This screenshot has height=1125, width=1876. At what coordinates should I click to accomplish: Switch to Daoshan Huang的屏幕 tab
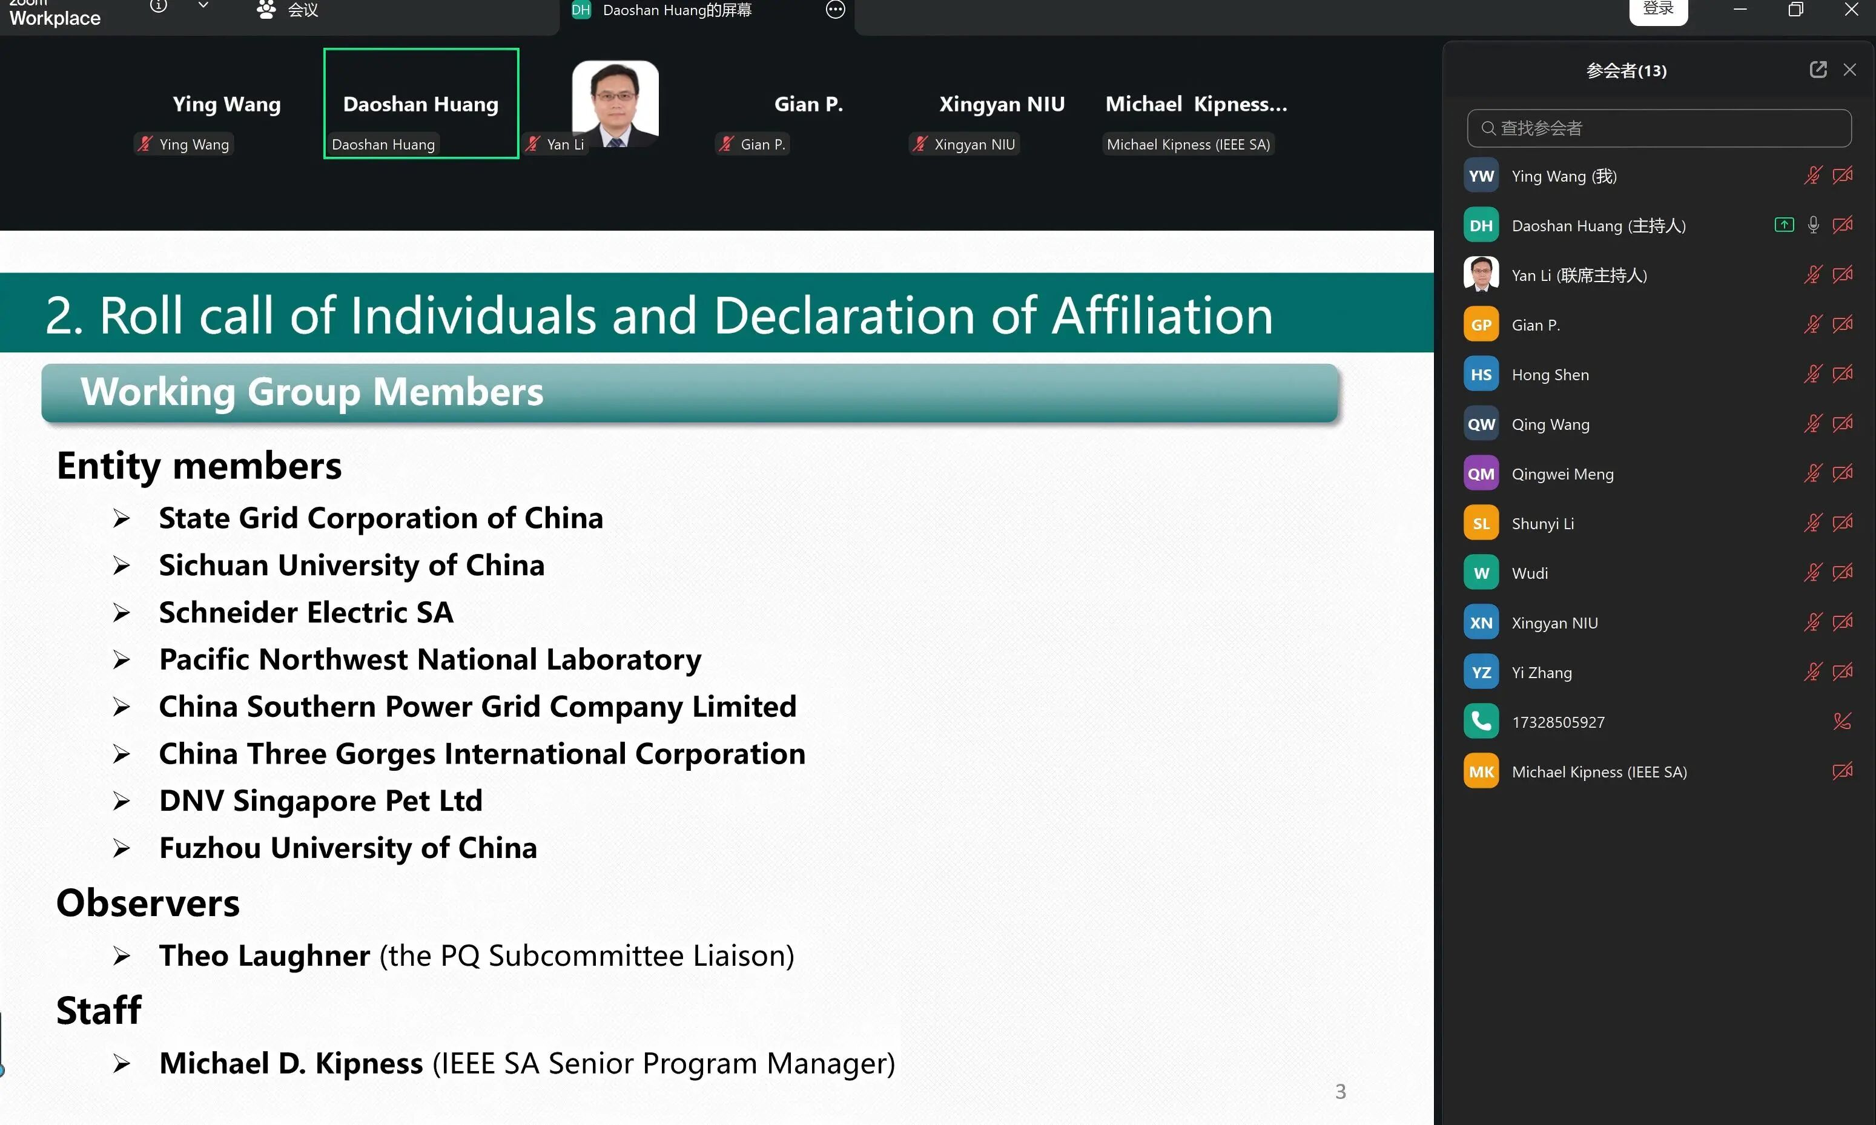coord(676,11)
